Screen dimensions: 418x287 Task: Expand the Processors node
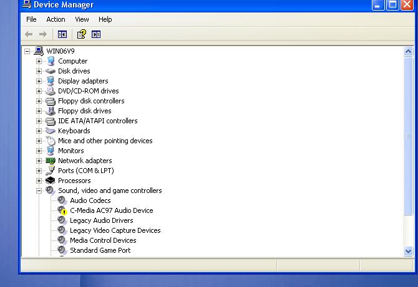pyautogui.click(x=39, y=181)
